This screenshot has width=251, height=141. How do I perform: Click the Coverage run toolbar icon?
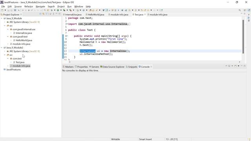coord(64,10)
